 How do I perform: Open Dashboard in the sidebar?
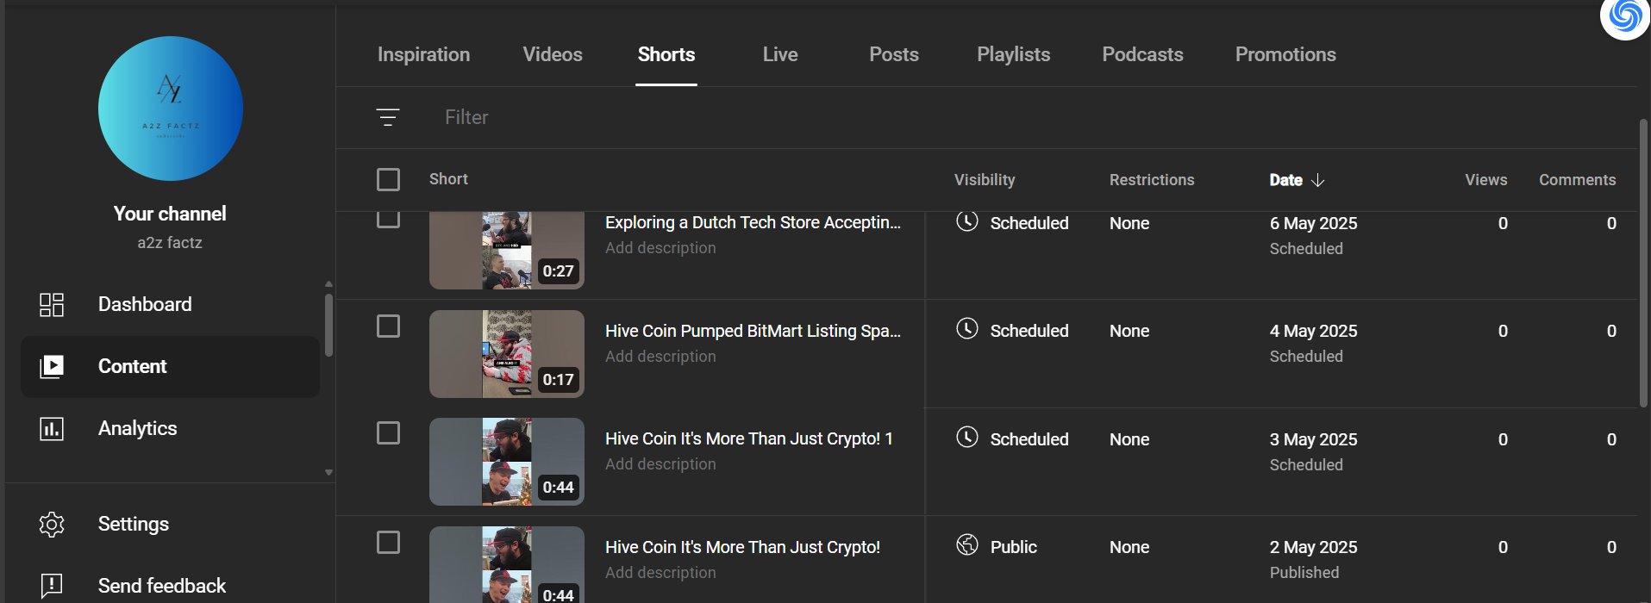pyautogui.click(x=170, y=305)
